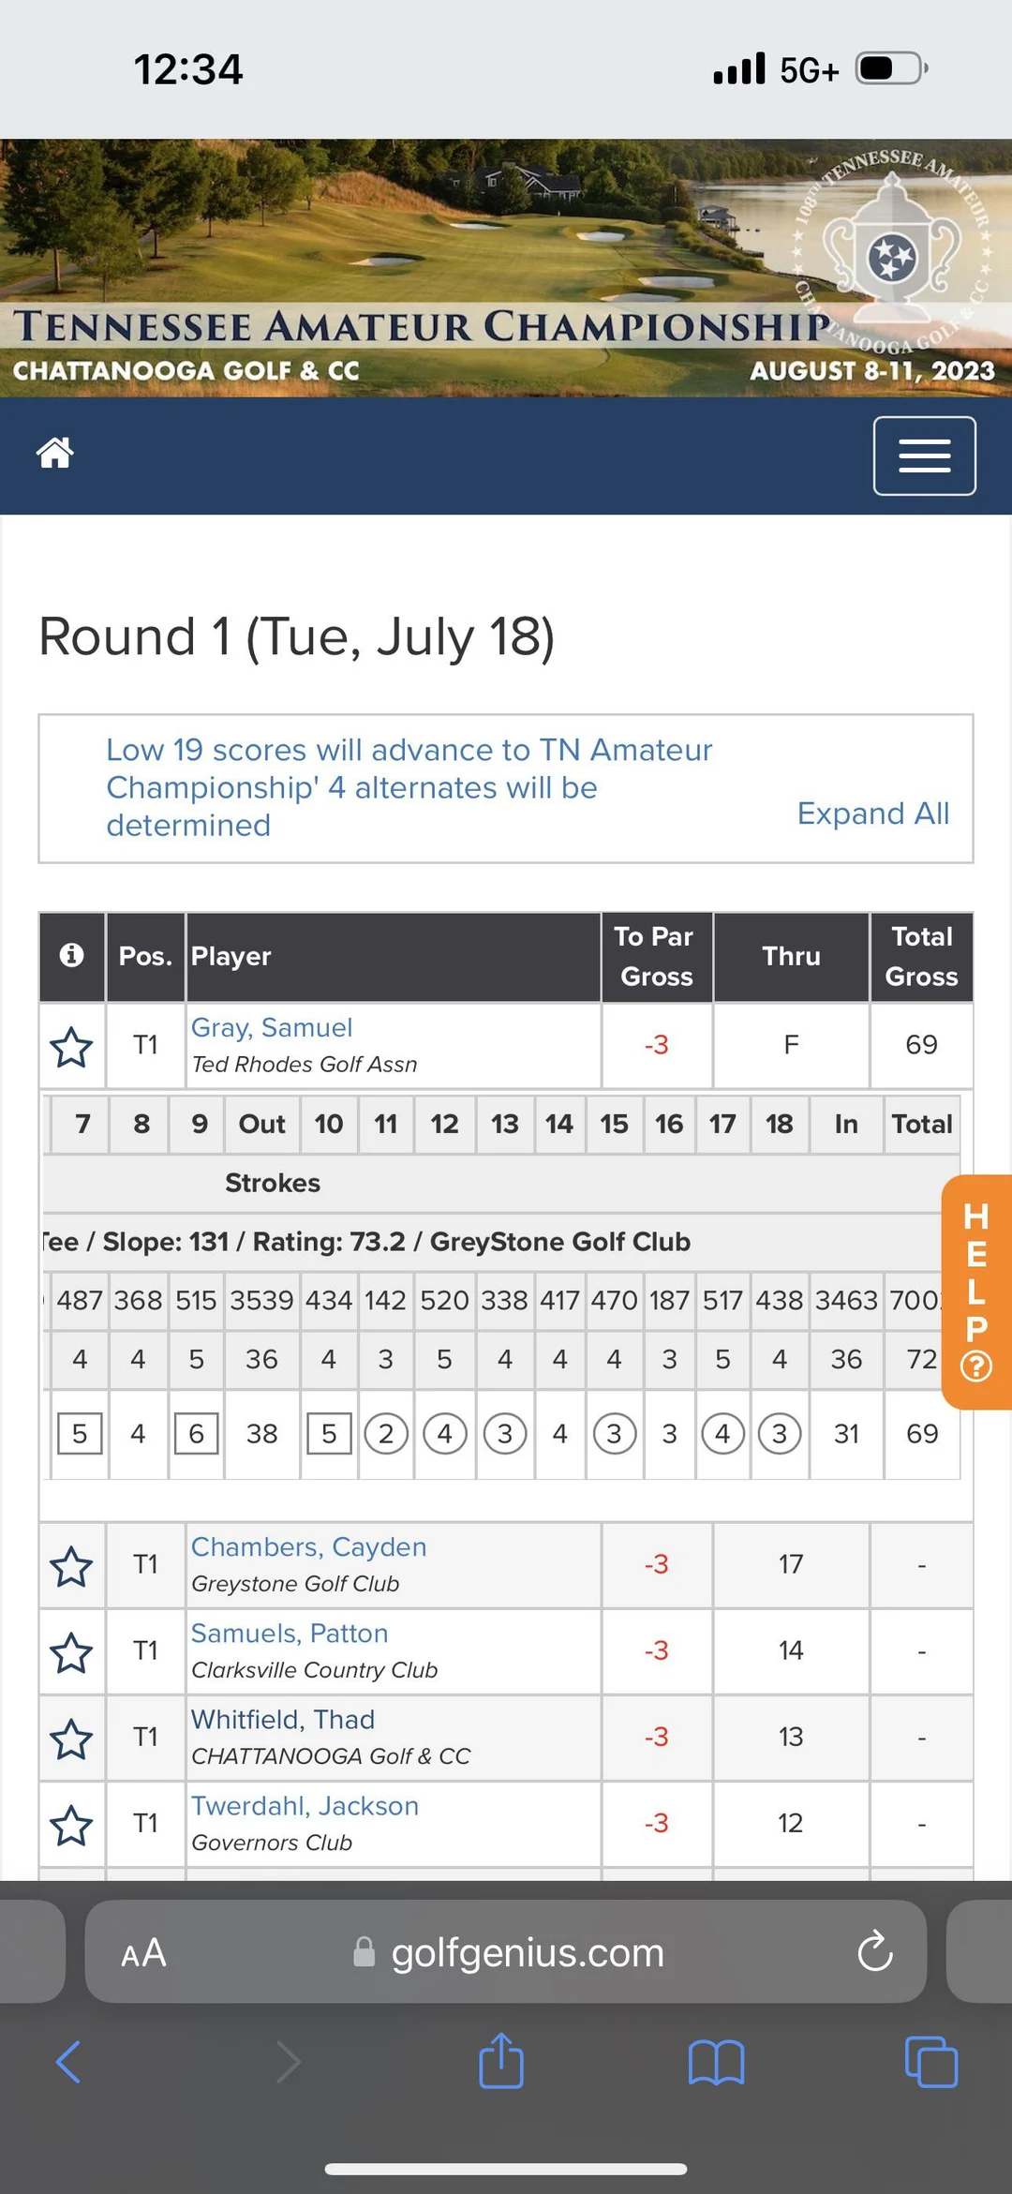Tap the info icon in the leaderboard header

point(71,956)
